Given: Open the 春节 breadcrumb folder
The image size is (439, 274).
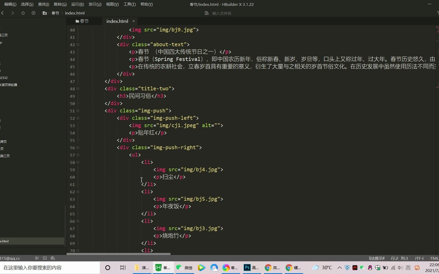Looking at the screenshot, I should (55, 13).
